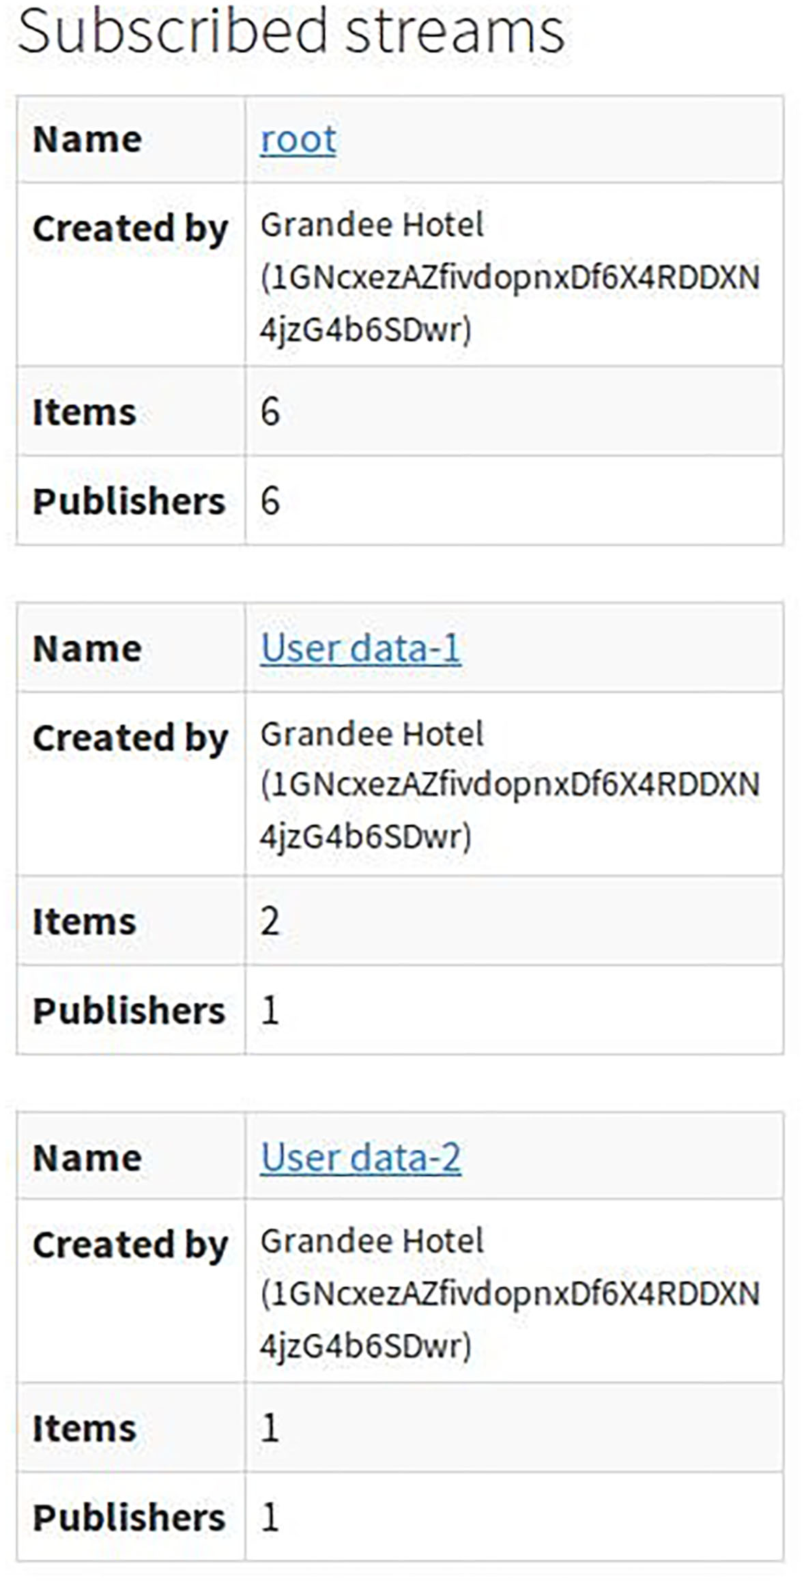The width and height of the screenshot is (806, 1581).
Task: Click the Items value 2 for User data-1
Action: pyautogui.click(x=270, y=921)
